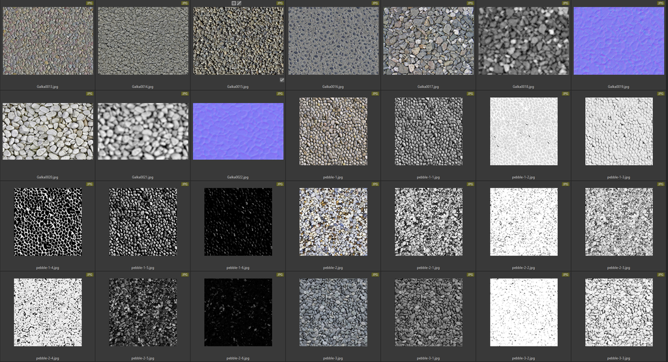Click the pebble-2-1.jpg filename label
The width and height of the screenshot is (668, 362).
click(x=429, y=267)
